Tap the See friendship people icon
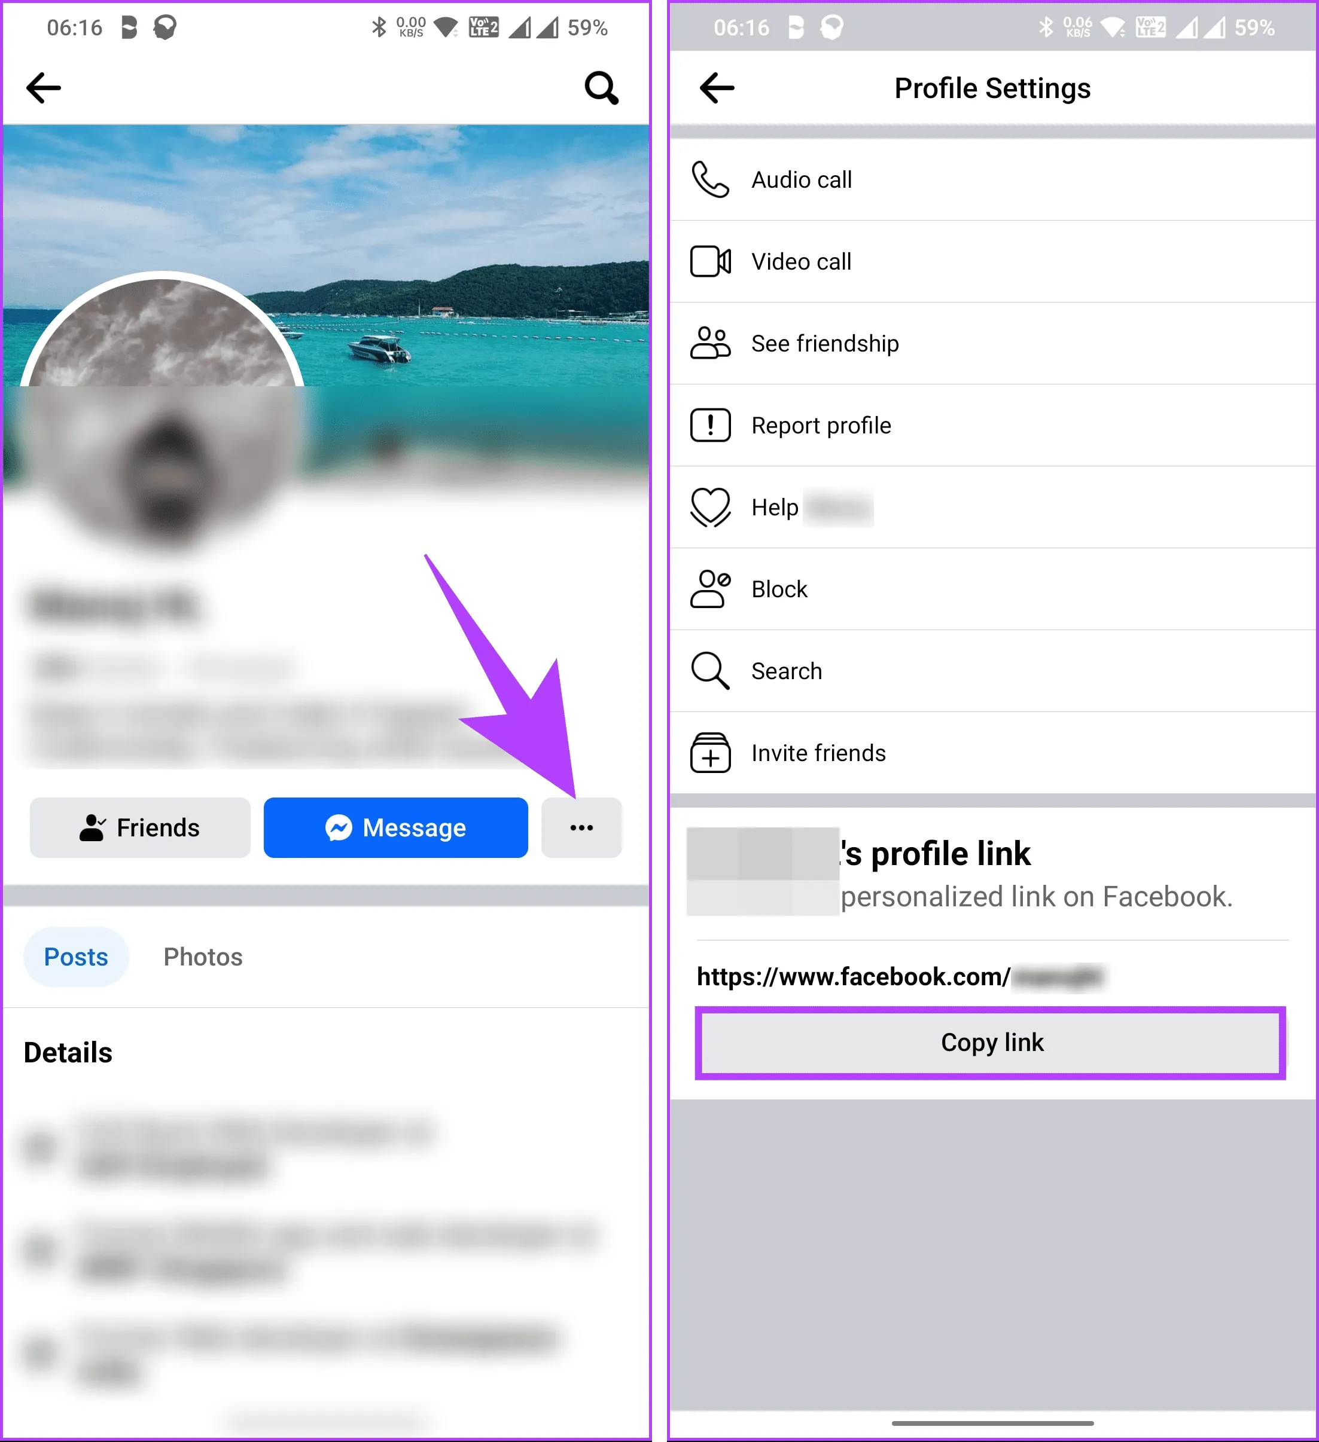This screenshot has width=1319, height=1442. (710, 343)
